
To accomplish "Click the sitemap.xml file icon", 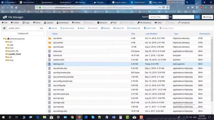I will pos(49,64).
